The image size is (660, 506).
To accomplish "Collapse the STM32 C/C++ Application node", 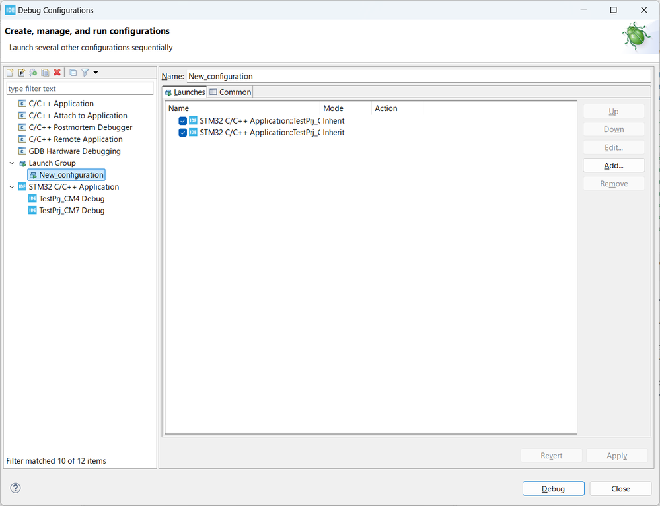I will (x=12, y=186).
